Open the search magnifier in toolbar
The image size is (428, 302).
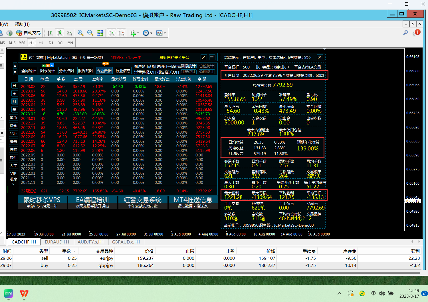pyautogui.click(x=405, y=33)
